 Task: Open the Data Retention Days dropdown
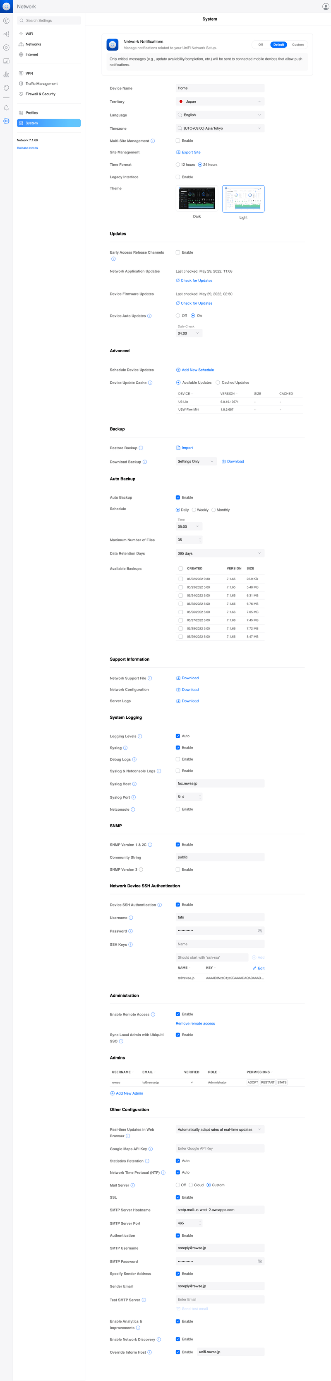[x=220, y=553]
